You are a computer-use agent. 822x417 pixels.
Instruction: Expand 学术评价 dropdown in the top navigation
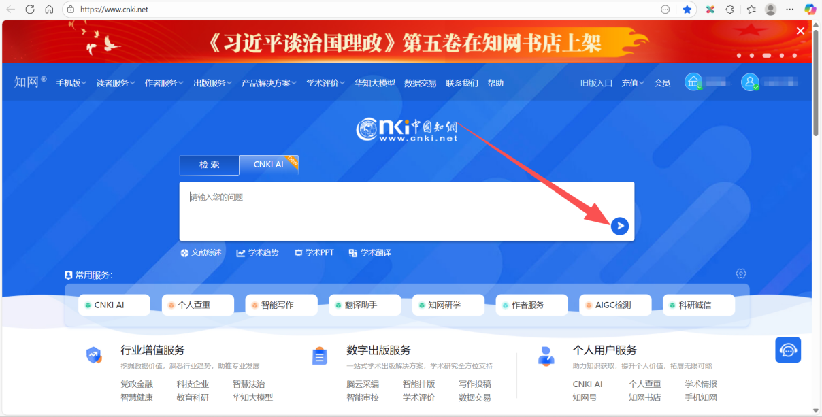pyautogui.click(x=326, y=83)
